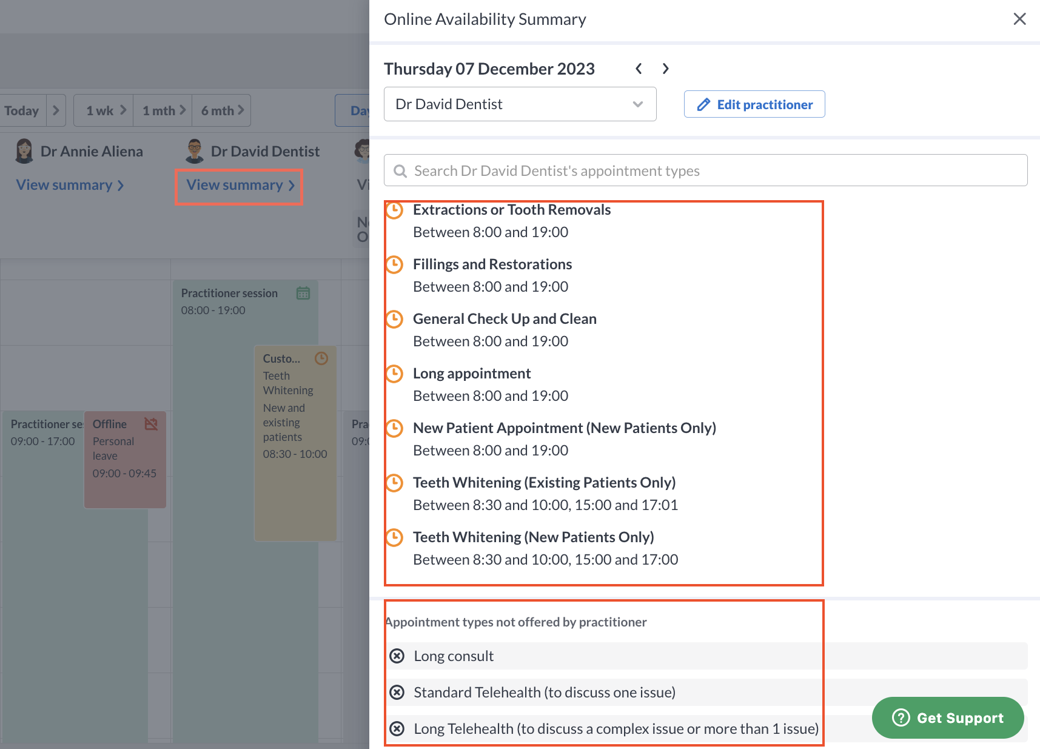Click the Day view tab
This screenshot has height=749, width=1040.
(353, 110)
